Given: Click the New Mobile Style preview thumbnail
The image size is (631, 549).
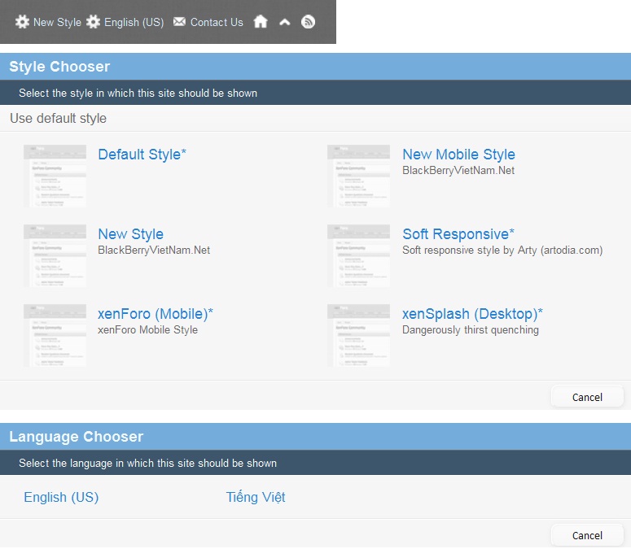Looking at the screenshot, I should (358, 176).
